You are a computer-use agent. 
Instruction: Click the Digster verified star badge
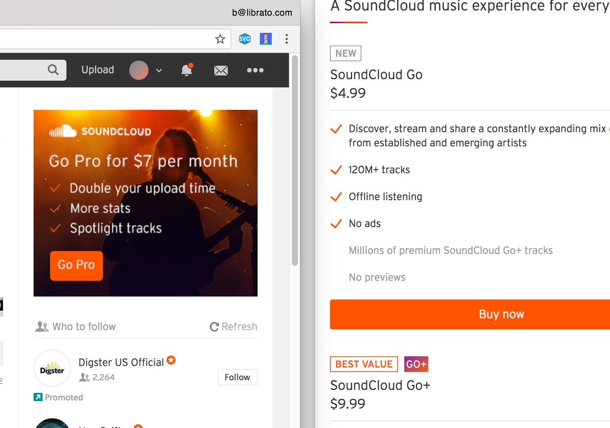171,360
